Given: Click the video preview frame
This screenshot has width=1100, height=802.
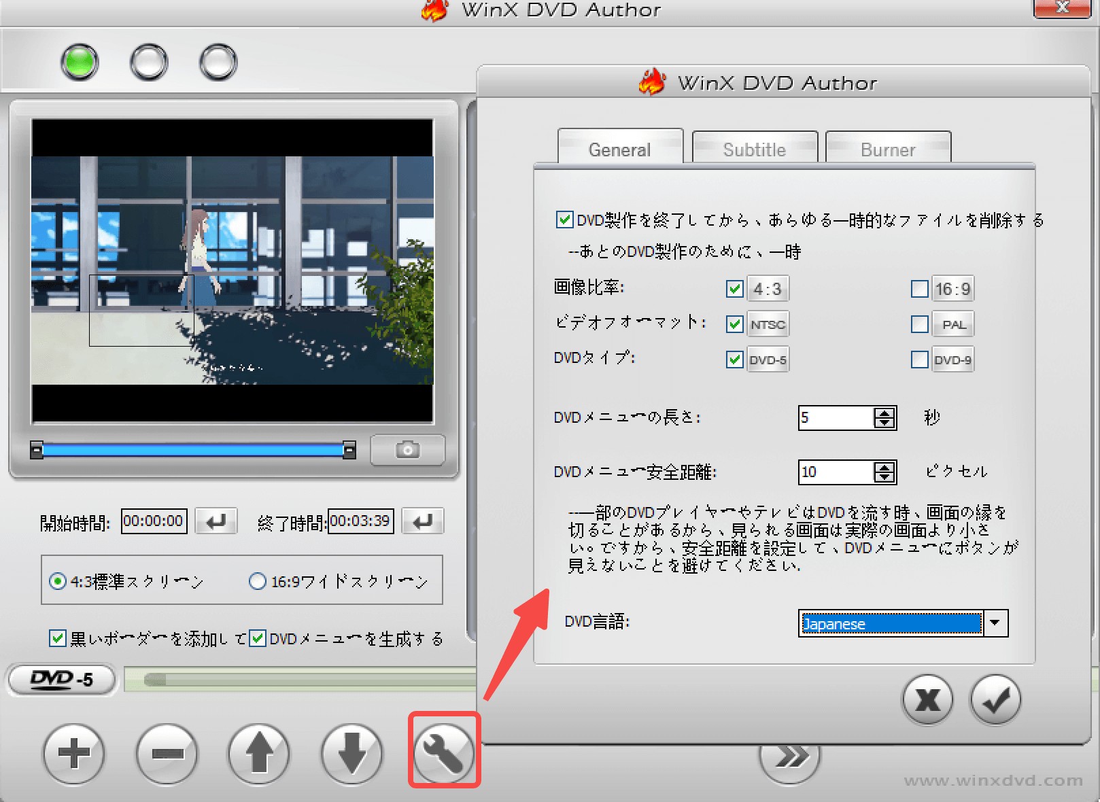Looking at the screenshot, I should pyautogui.click(x=233, y=271).
